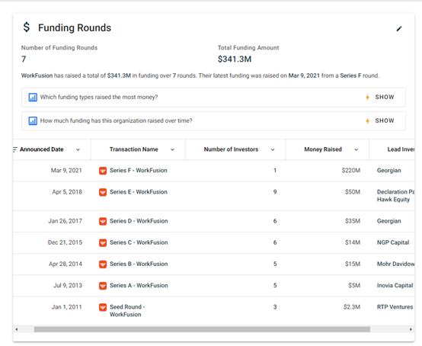This screenshot has width=422, height=346.
Task: Open the WorkFusion link in summary sentence
Action: tap(37, 75)
